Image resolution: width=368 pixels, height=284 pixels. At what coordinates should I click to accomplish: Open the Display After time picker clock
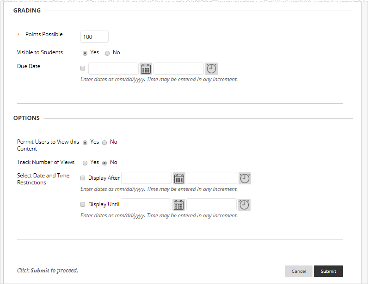point(245,178)
